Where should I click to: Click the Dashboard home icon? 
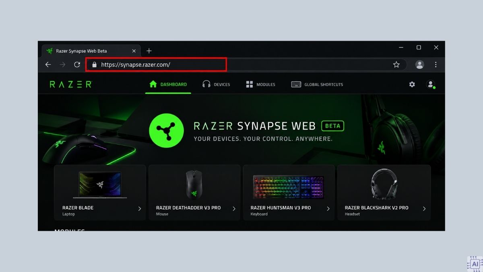click(x=153, y=84)
